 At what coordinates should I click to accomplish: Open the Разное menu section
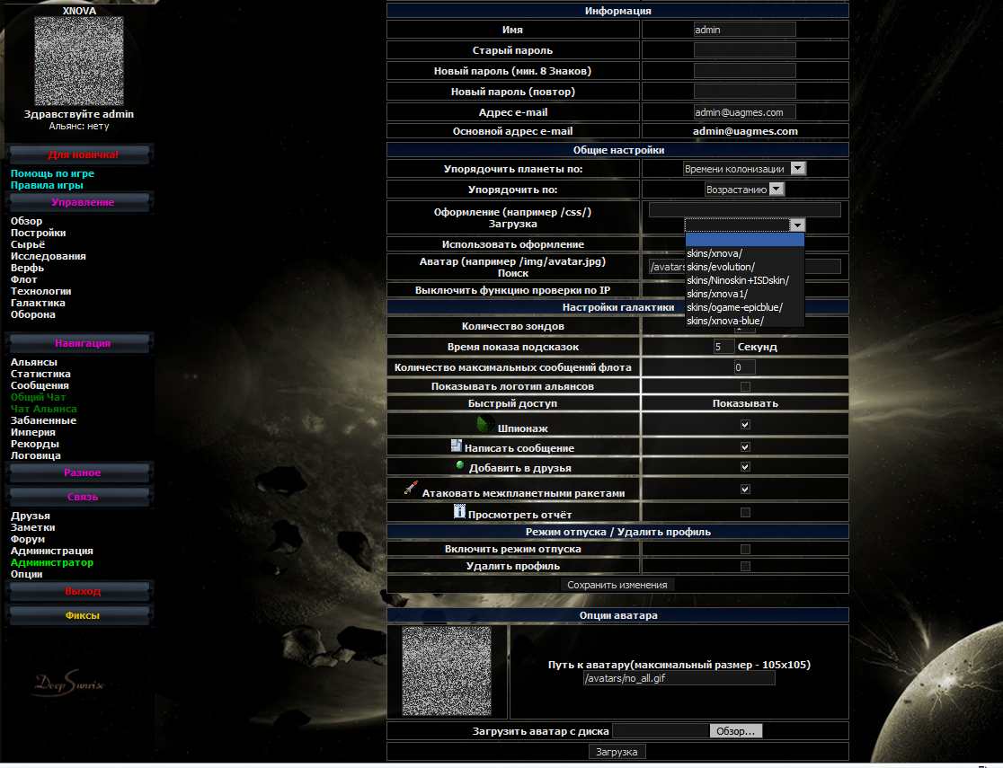[x=80, y=472]
